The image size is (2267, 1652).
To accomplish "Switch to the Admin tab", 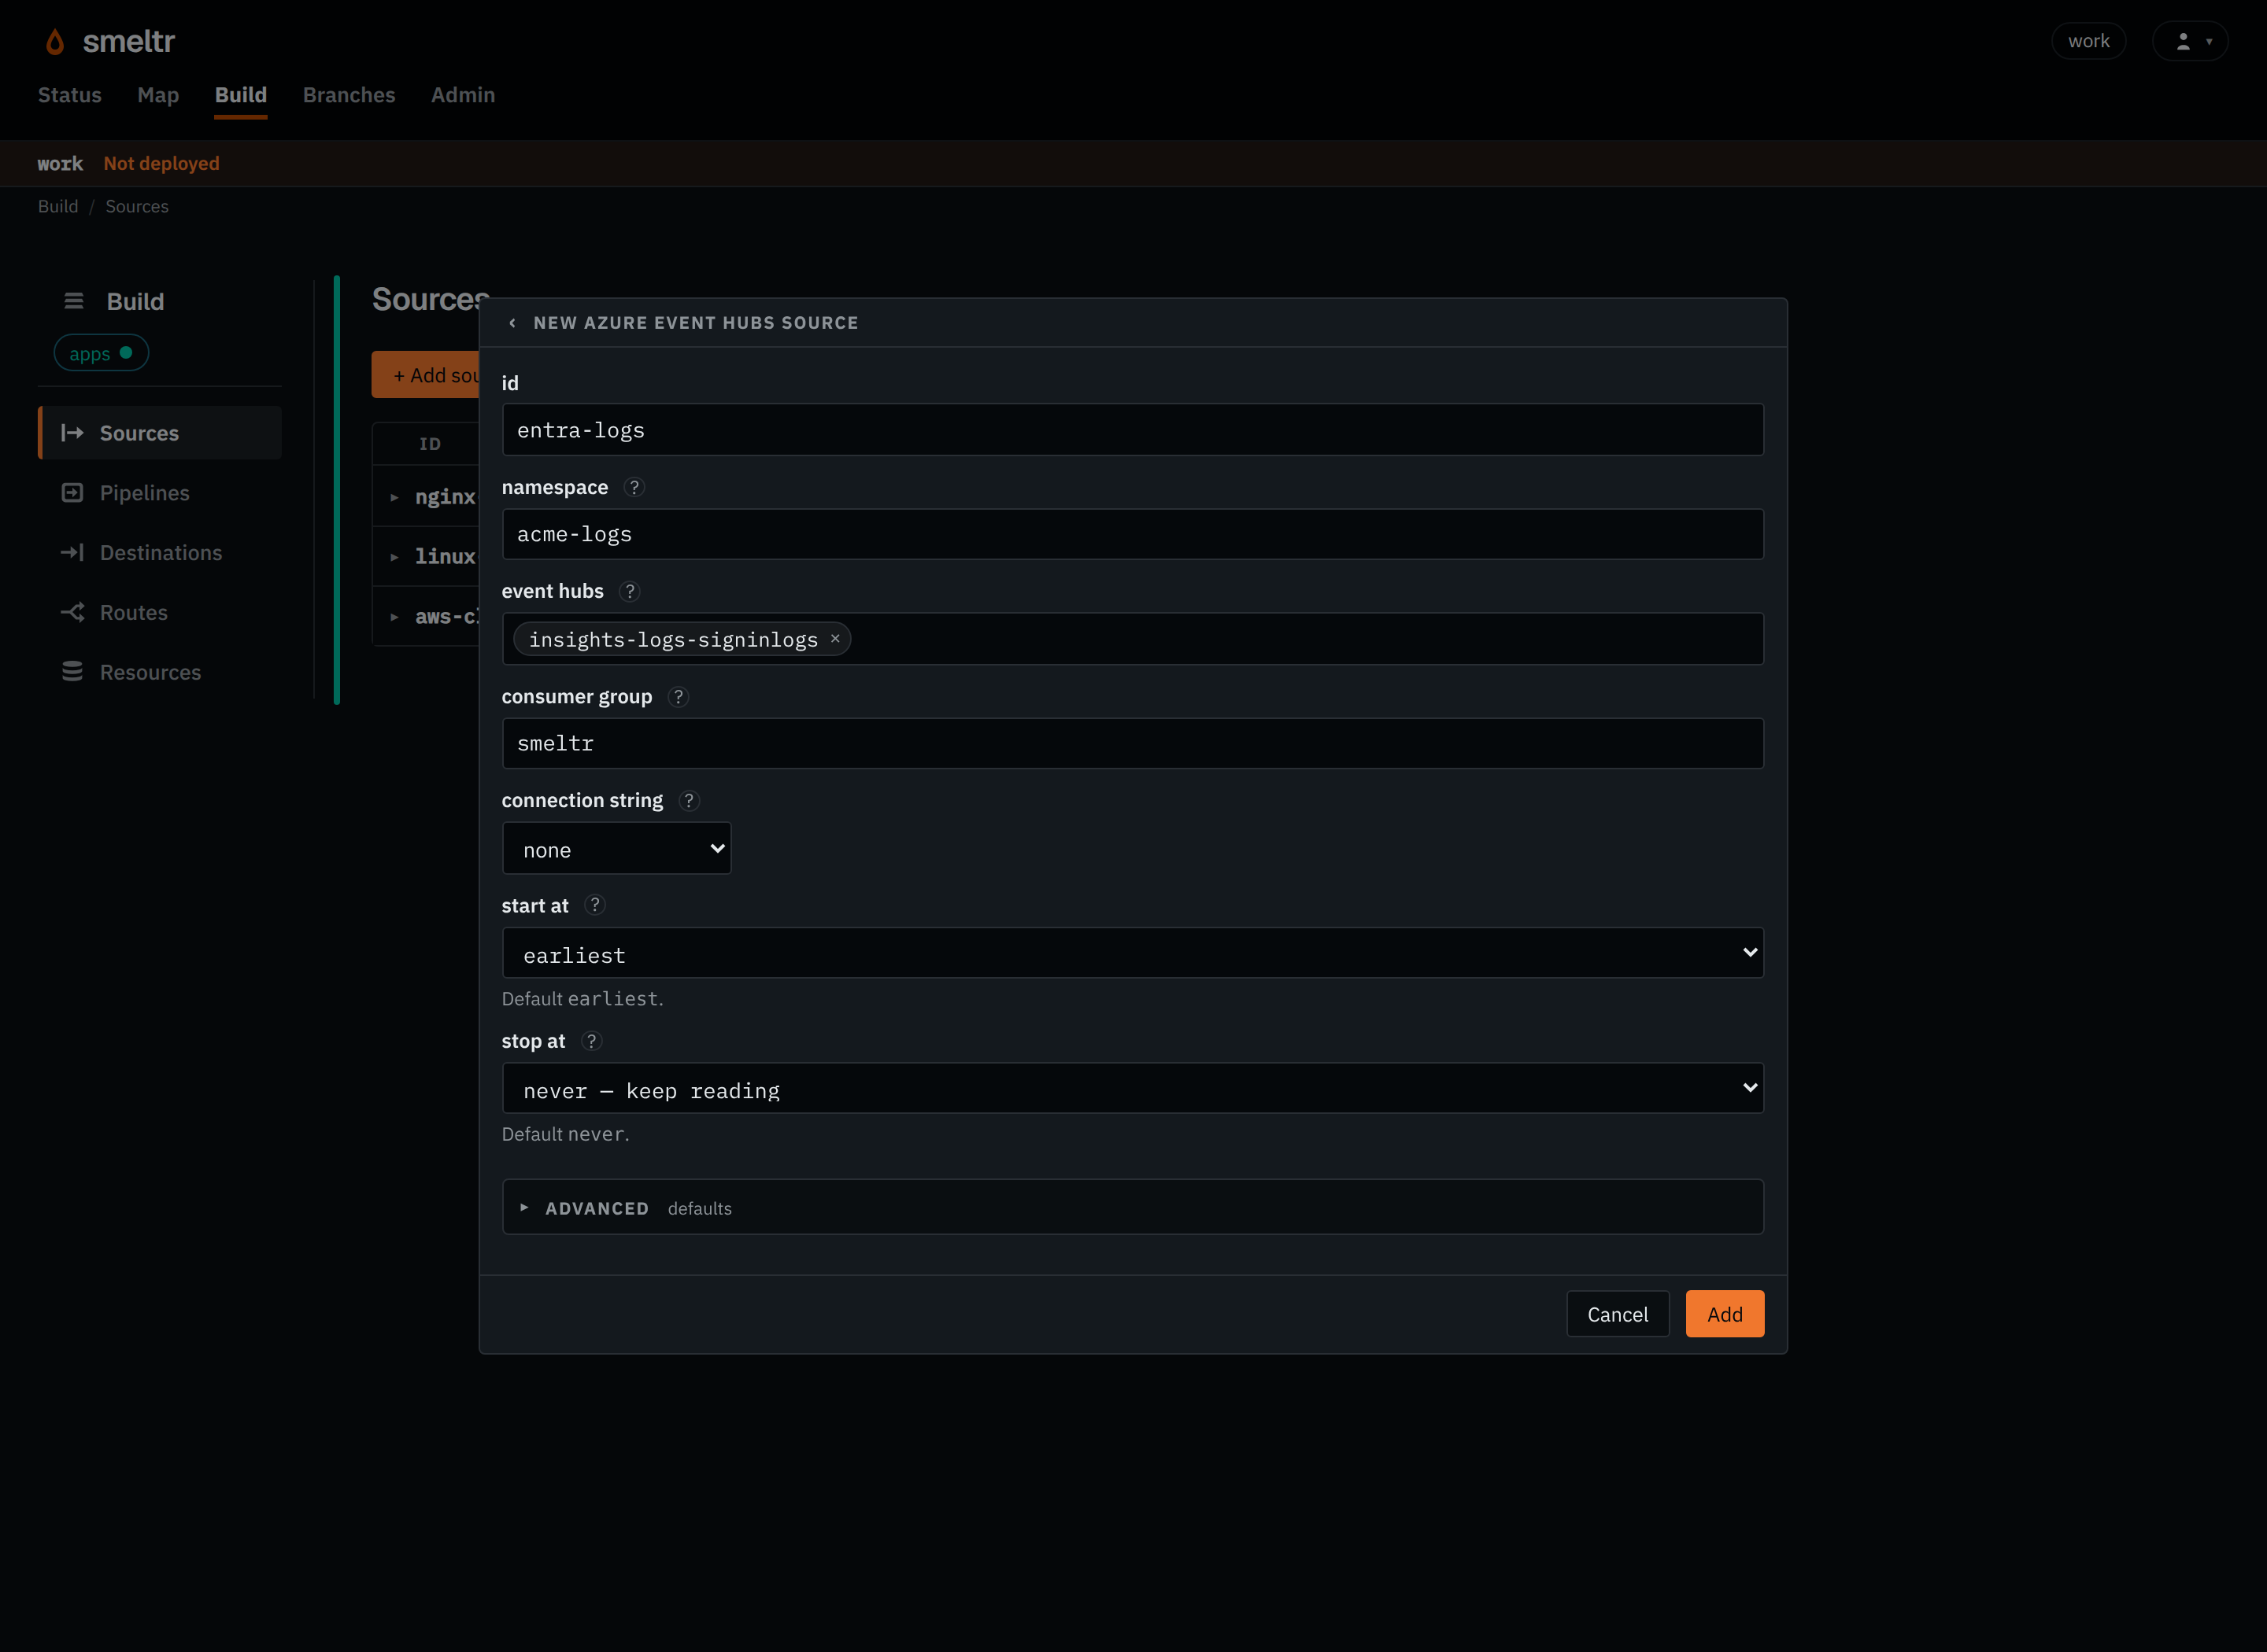I will (x=463, y=95).
